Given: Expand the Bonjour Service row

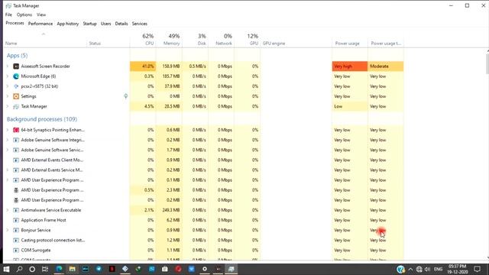Looking at the screenshot, I should click(x=8, y=230).
